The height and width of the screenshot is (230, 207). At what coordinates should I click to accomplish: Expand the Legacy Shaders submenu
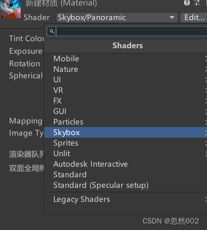(x=126, y=199)
